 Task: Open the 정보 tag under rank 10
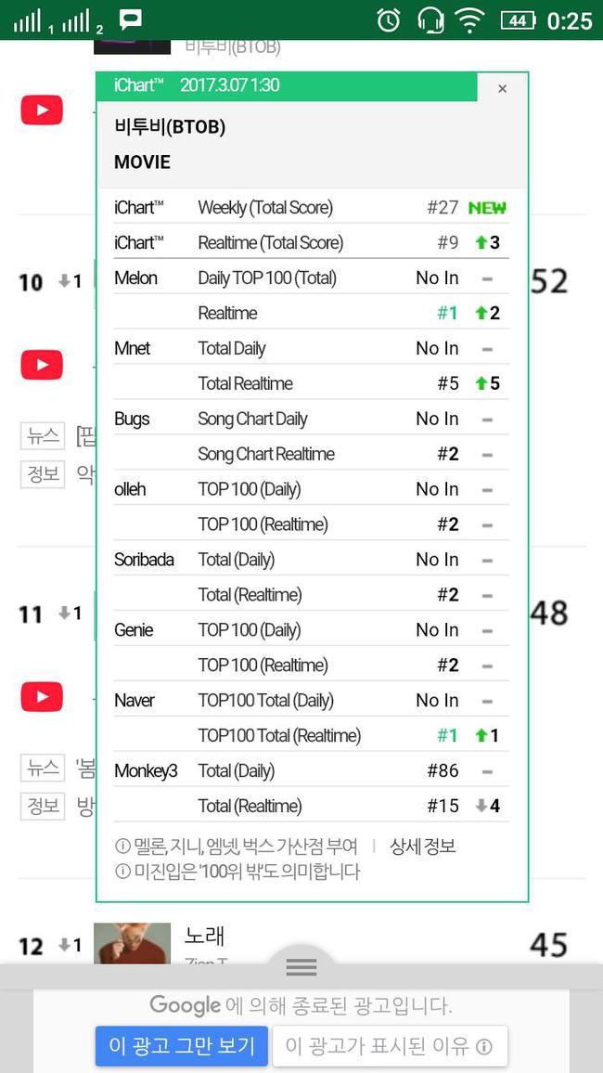point(44,474)
